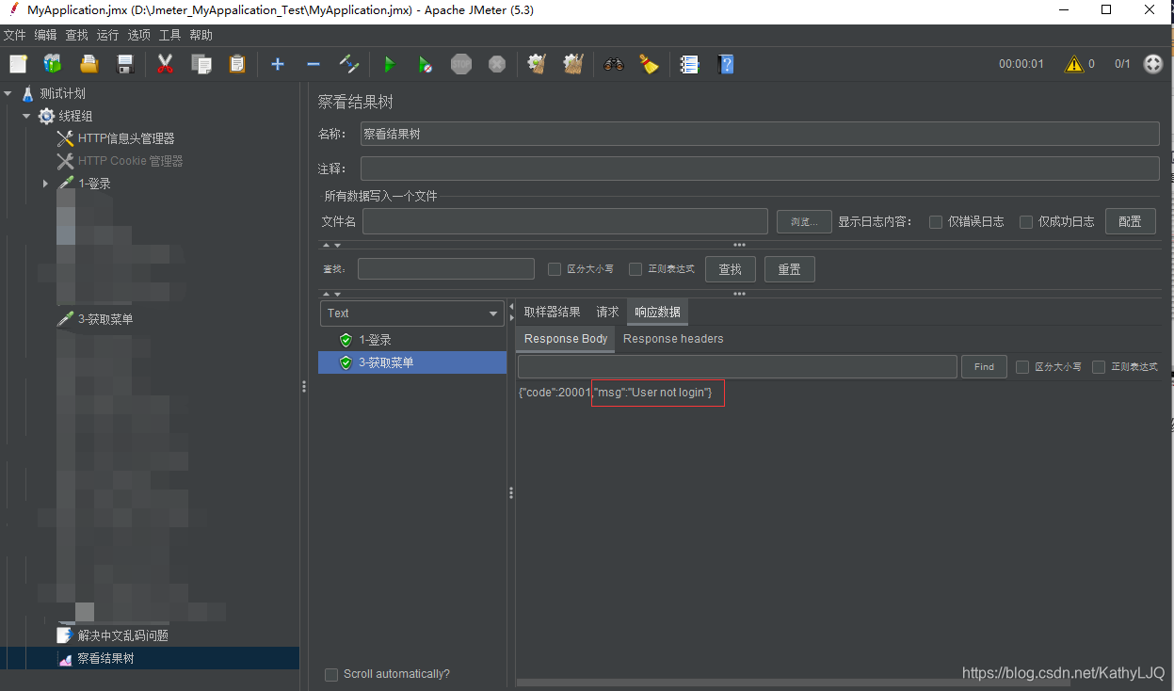The width and height of the screenshot is (1174, 691).
Task: Open the Text renderer dropdown
Action: pyautogui.click(x=412, y=313)
